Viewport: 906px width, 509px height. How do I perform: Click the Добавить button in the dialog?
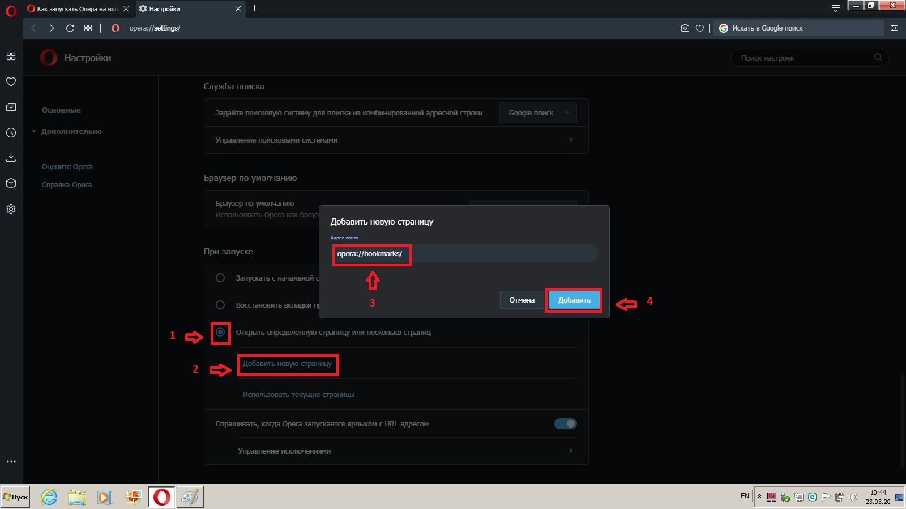pyautogui.click(x=574, y=300)
